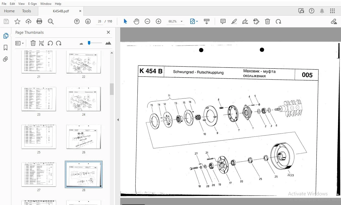Screen dimensions: 341x205
Task: Click the thumbnails panel scrollbar
Action: (x=112, y=89)
